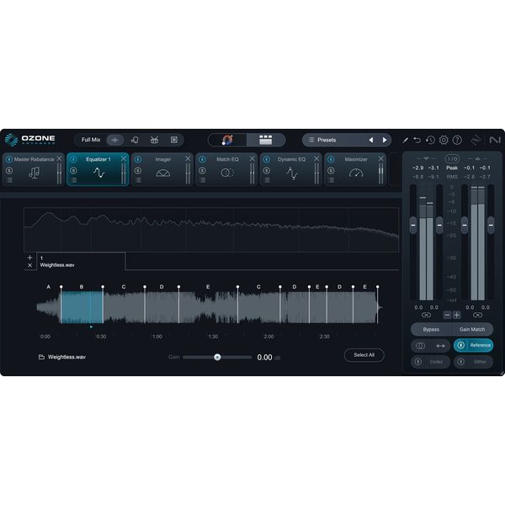Toggle power for Match EQ module
The height and width of the screenshot is (505, 505).
(x=202, y=159)
